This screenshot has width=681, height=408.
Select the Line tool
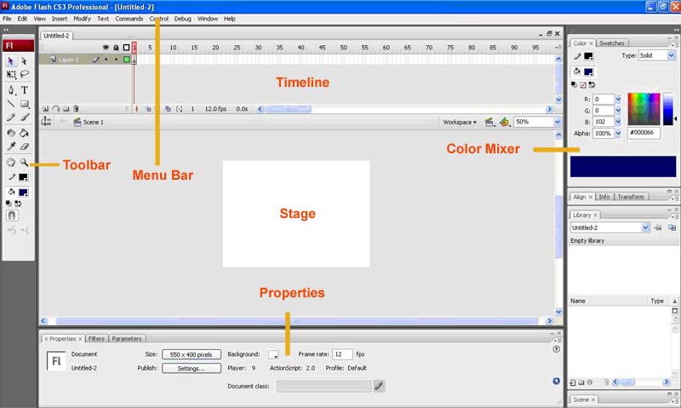pos(11,103)
